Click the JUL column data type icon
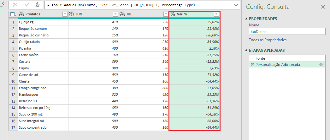Screen dimensions: 330x140 coord(122,14)
